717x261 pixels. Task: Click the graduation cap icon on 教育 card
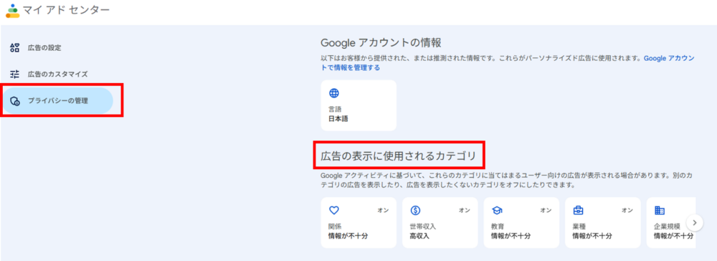[x=497, y=210]
